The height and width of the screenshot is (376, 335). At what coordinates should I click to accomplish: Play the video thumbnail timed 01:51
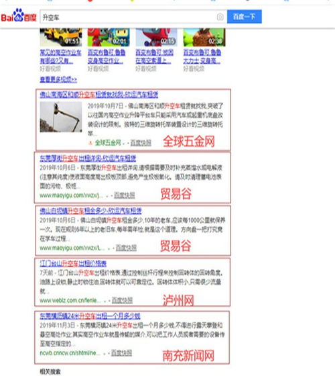(x=61, y=37)
